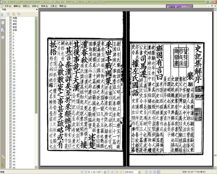Click the bookmark list scroll-up arrow
217x174 pixels.
[x=36, y=18]
